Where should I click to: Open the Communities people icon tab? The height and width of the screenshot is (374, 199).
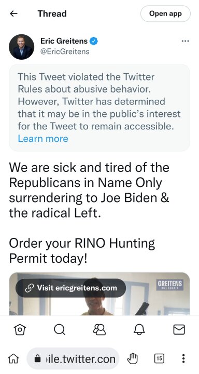(99, 330)
